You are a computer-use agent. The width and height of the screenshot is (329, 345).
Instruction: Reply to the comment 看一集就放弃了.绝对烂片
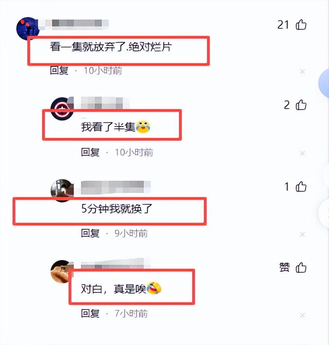pos(59,70)
